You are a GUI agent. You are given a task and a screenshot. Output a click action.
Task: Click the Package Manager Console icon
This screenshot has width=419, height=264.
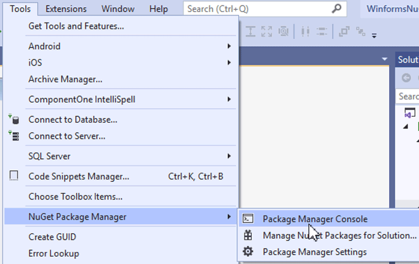249,219
